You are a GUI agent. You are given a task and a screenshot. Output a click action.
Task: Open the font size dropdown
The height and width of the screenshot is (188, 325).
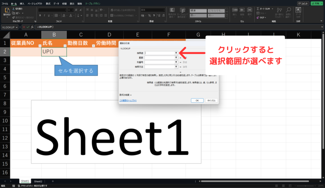[73, 10]
